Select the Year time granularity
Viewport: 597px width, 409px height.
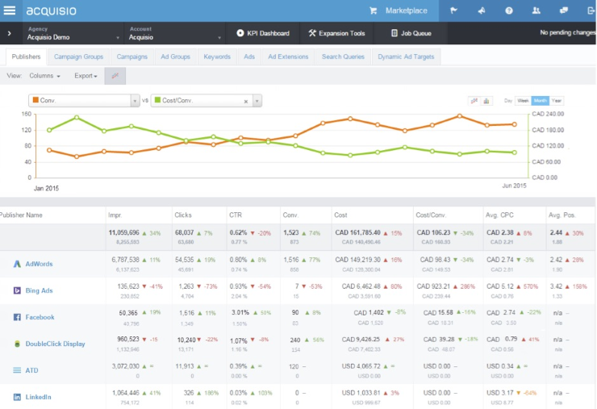click(x=557, y=101)
